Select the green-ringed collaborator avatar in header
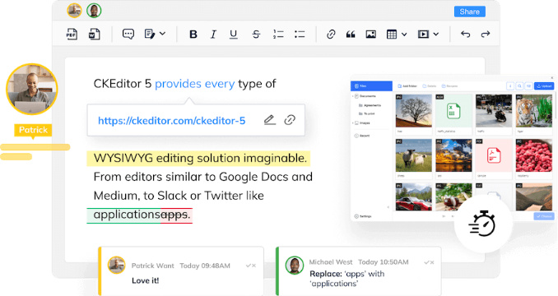Screen dimensions: 558x296 [x=94, y=11]
